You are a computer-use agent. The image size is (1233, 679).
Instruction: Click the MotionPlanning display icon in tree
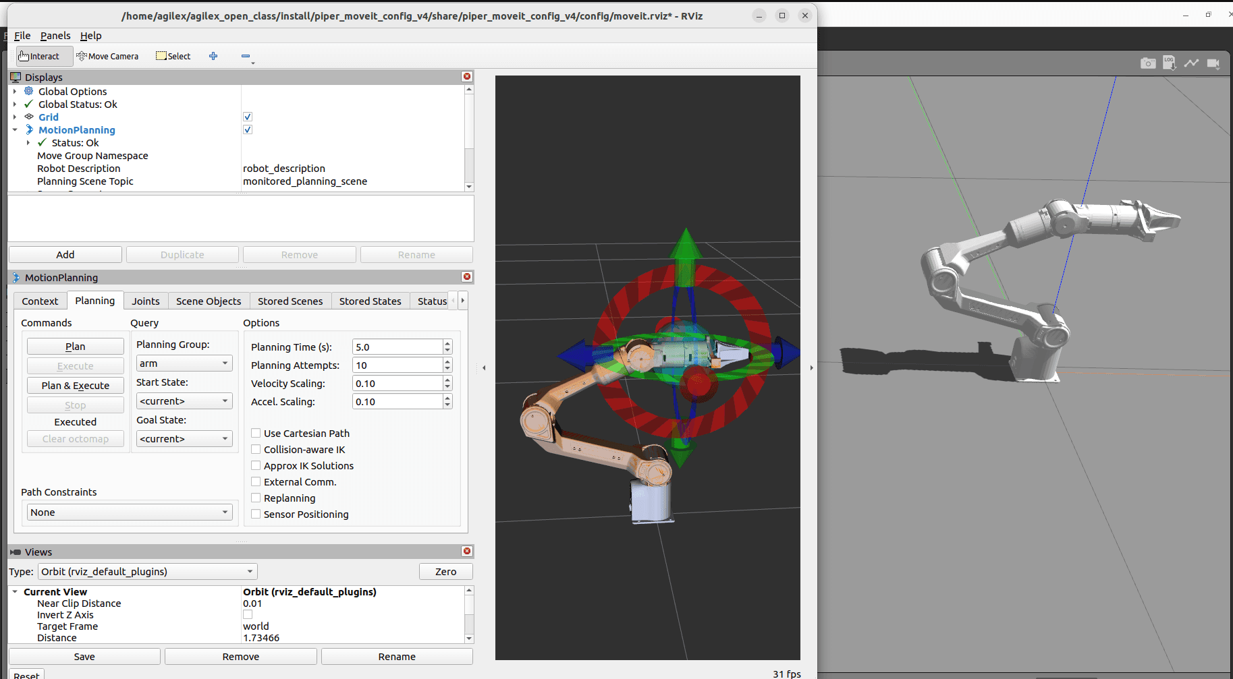click(29, 129)
